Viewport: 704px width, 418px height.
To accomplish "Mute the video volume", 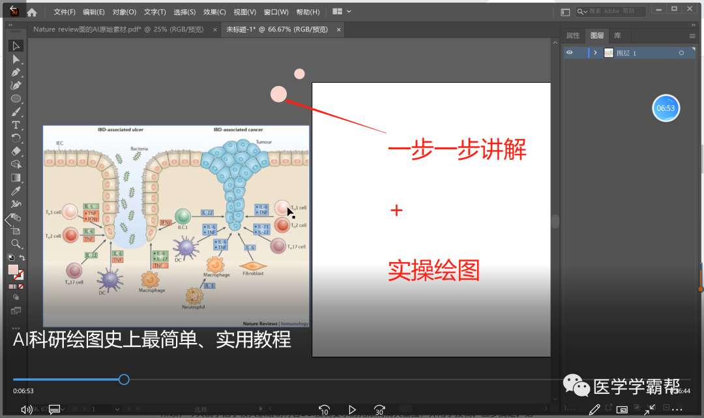I will coord(27,409).
